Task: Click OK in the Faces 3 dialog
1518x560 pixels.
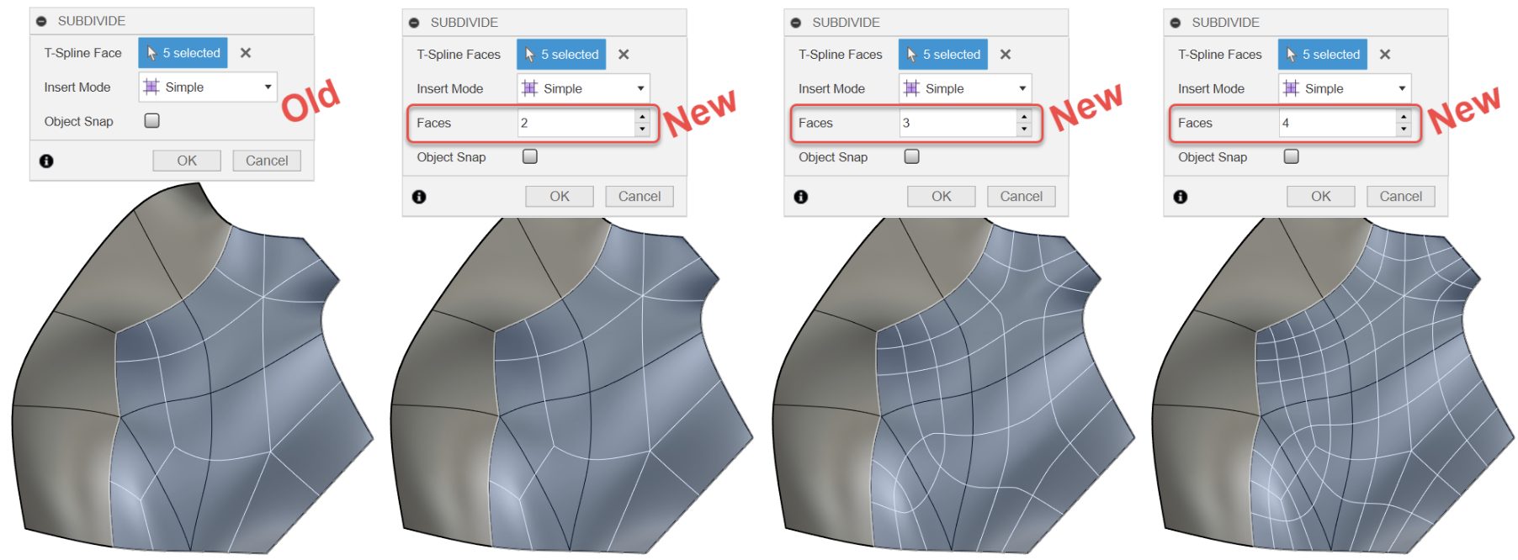Action: pos(941,197)
